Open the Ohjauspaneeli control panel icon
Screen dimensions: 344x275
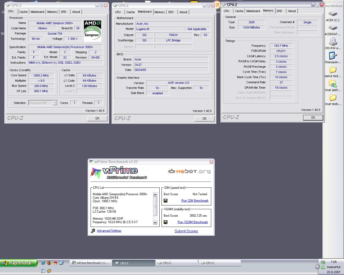(333, 56)
